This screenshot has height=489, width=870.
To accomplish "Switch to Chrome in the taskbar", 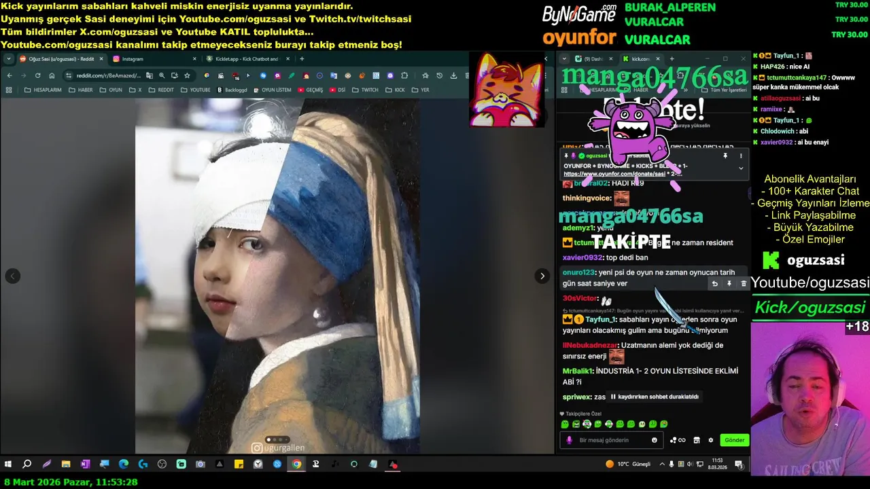I will point(296,465).
